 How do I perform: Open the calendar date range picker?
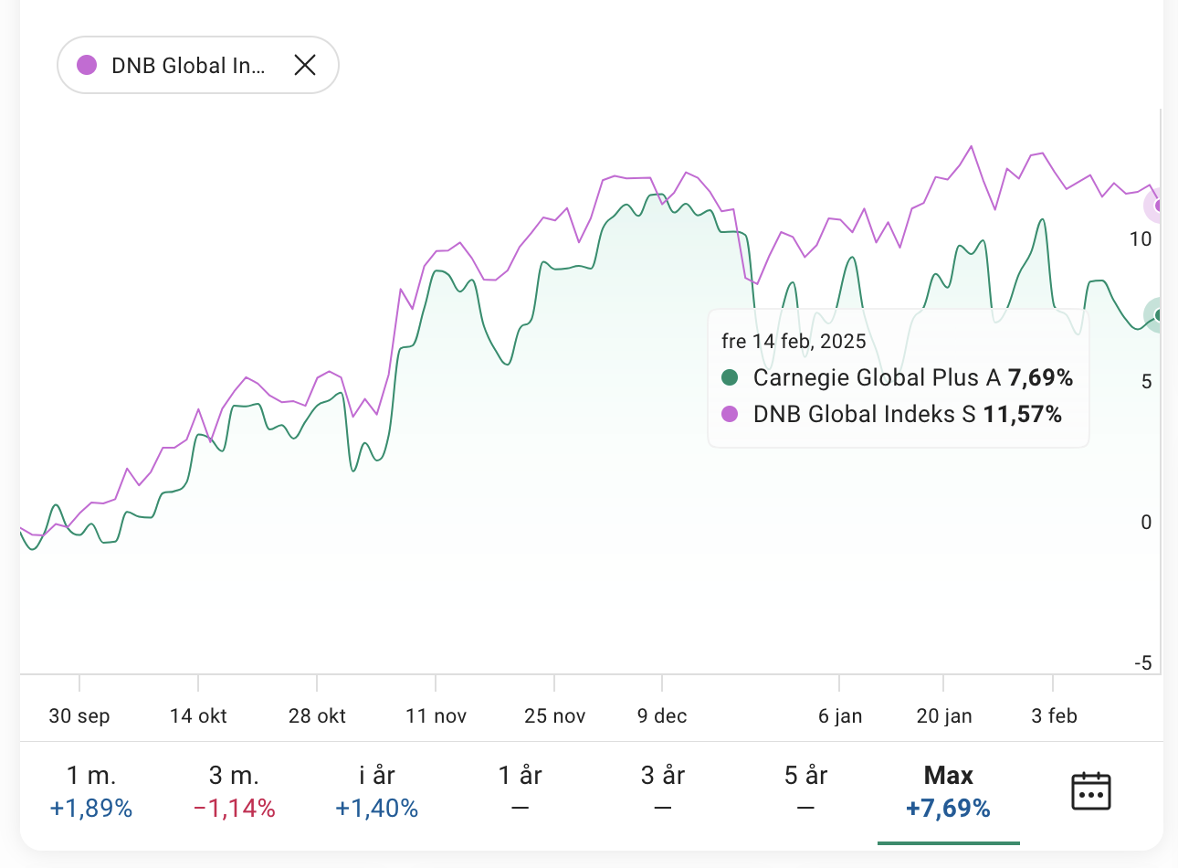1090,791
